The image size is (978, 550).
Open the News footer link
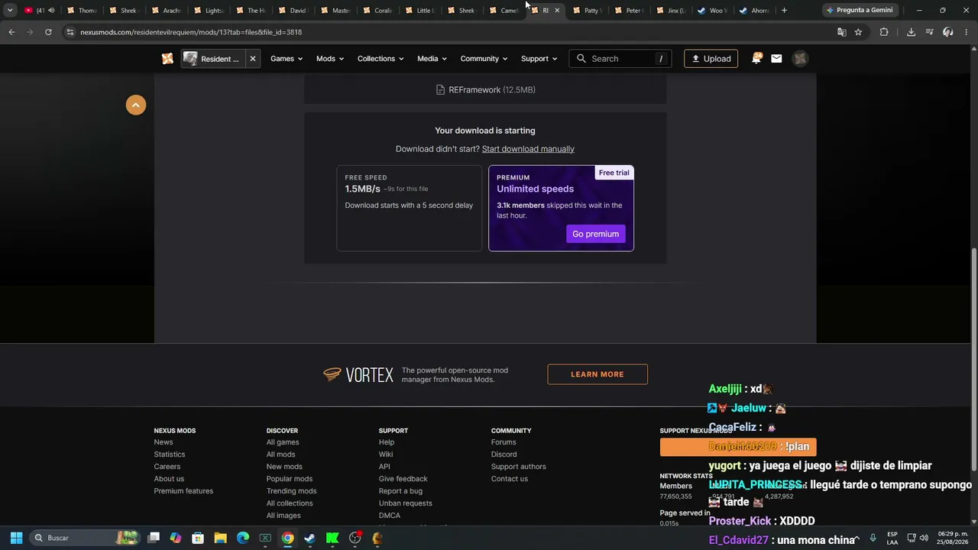(164, 442)
